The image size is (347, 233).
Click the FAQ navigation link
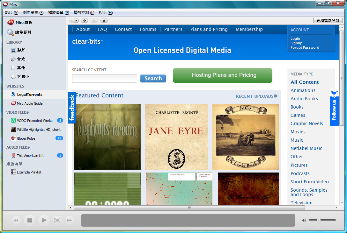pyautogui.click(x=102, y=29)
